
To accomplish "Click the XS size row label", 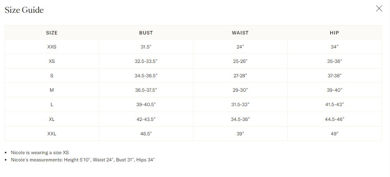I will click(x=52, y=61).
